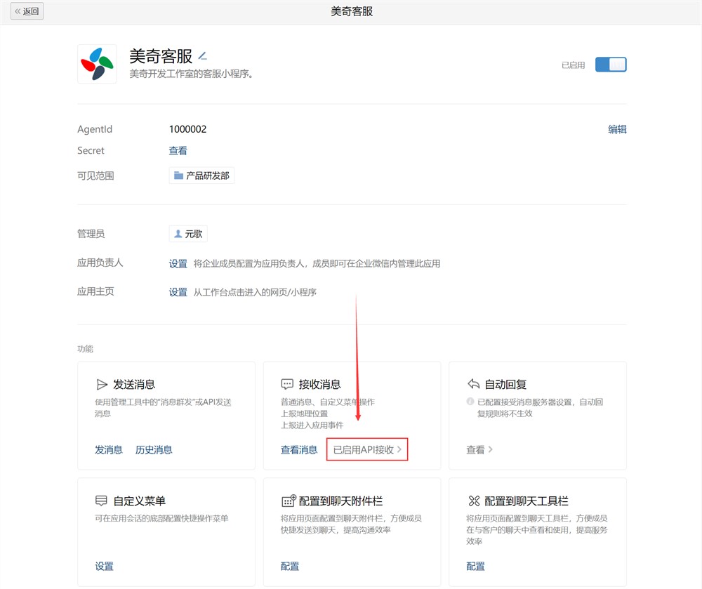Open 历史消息 link
Image resolution: width=702 pixels, height=589 pixels.
pos(154,450)
